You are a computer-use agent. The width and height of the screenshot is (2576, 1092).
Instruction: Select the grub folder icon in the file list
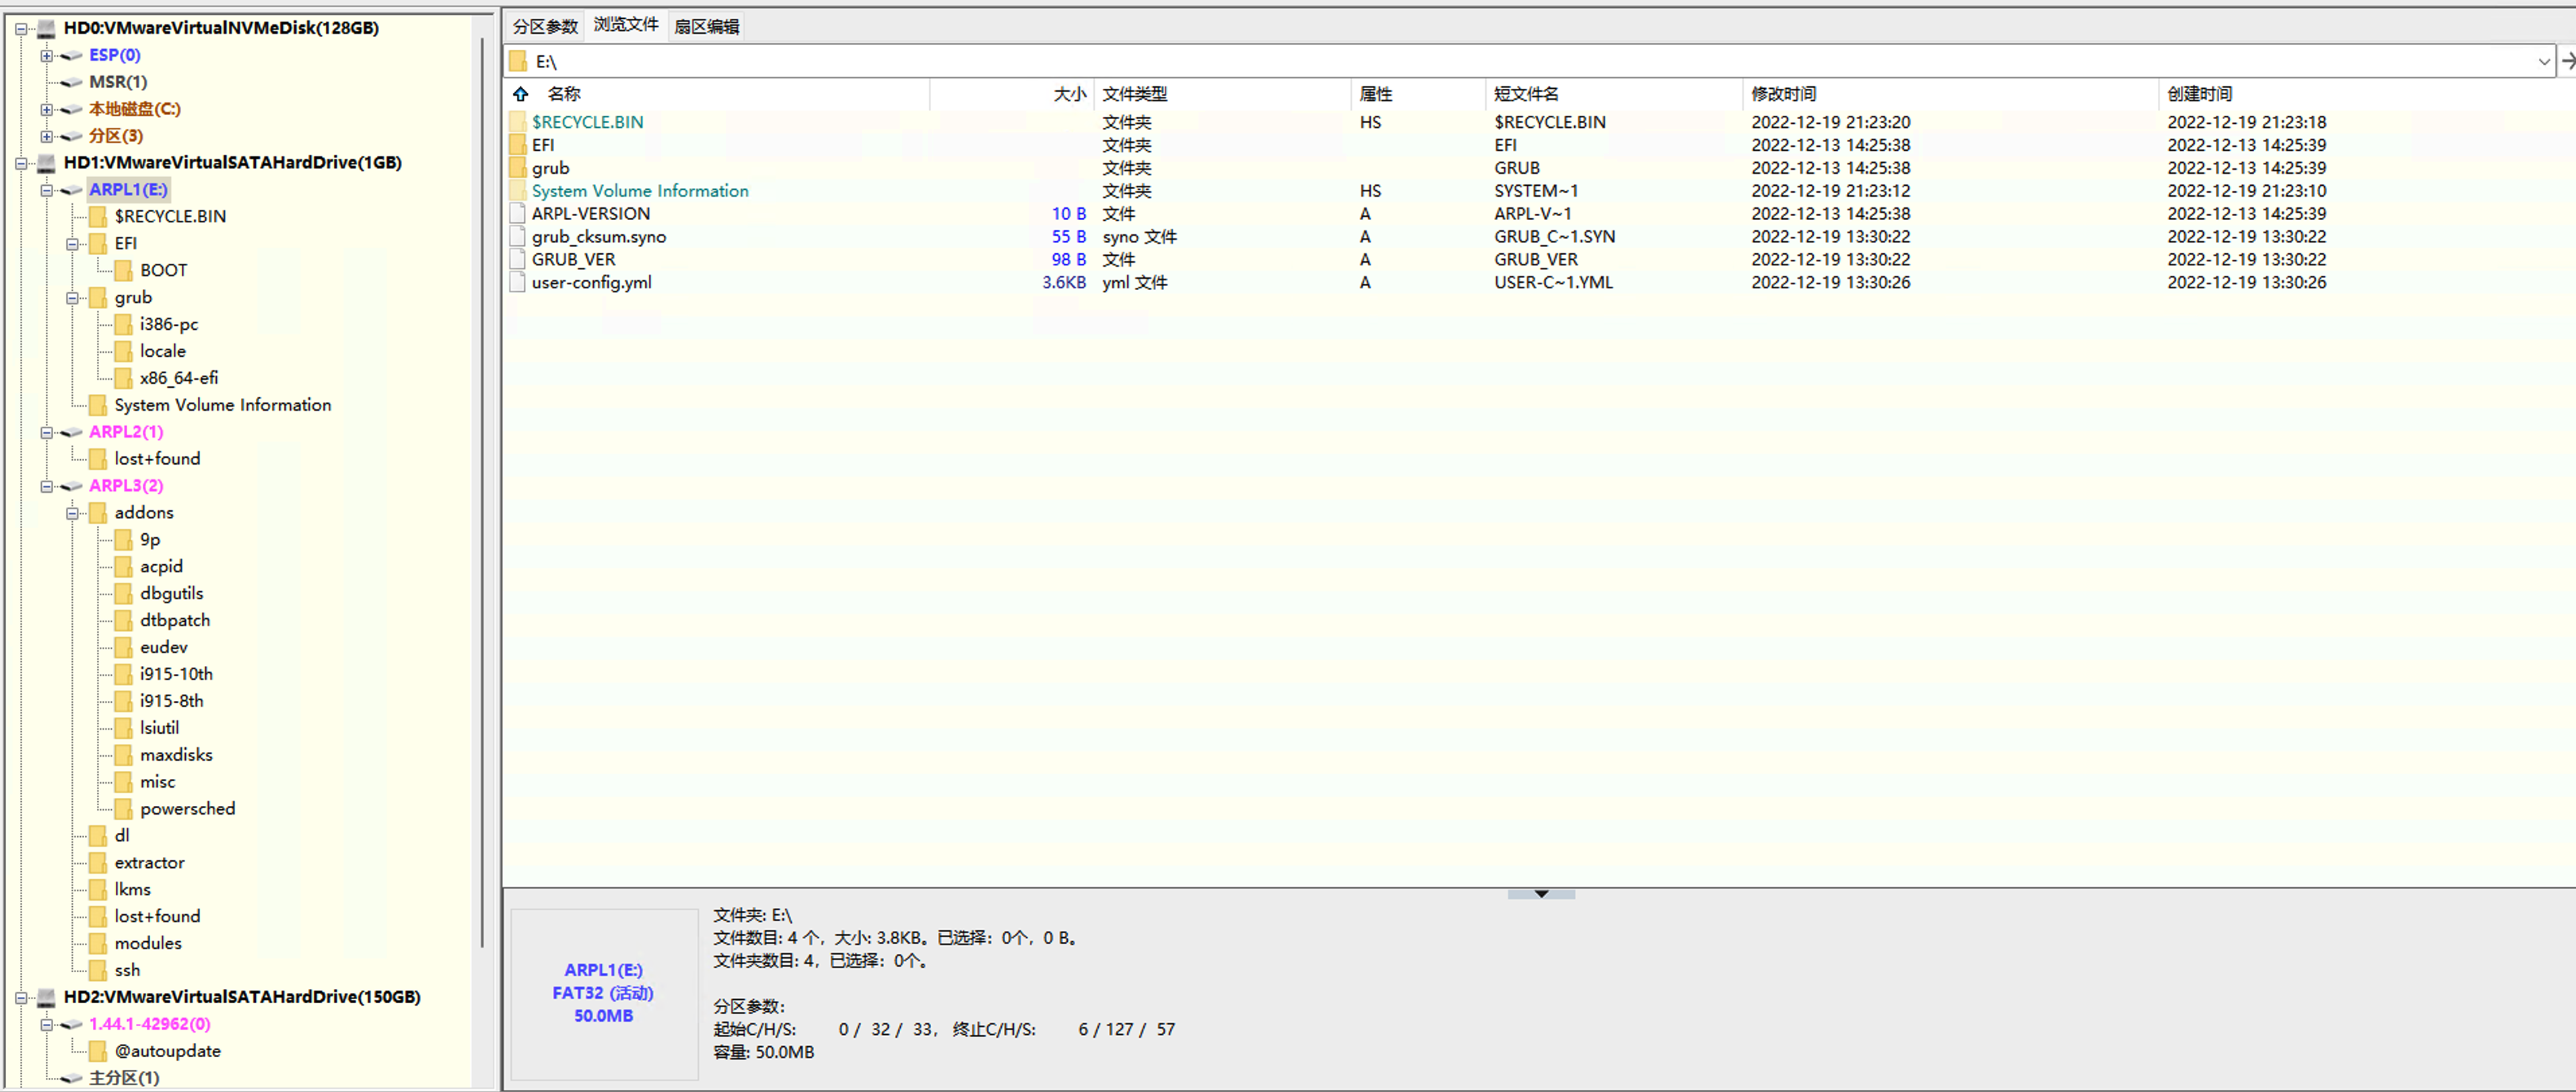coord(517,167)
